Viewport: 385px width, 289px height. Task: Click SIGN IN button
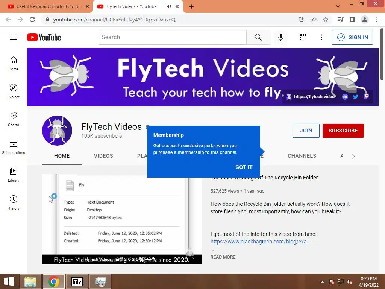(352, 37)
